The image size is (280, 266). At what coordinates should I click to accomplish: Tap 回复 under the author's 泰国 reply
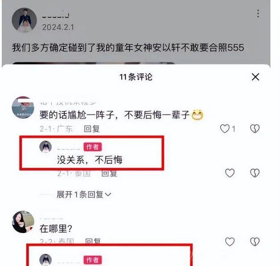pos(109,173)
